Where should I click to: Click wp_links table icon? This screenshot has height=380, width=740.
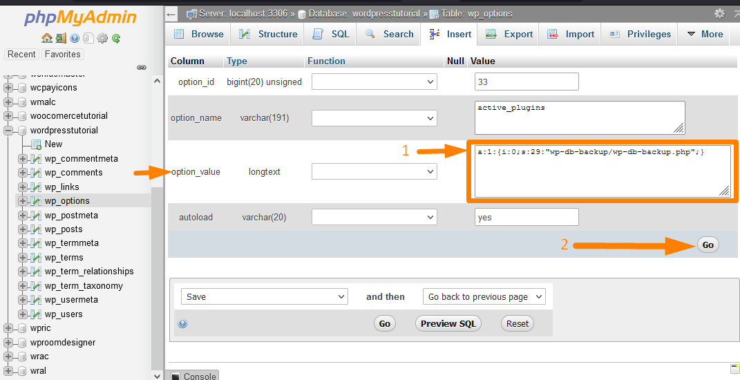[36, 187]
